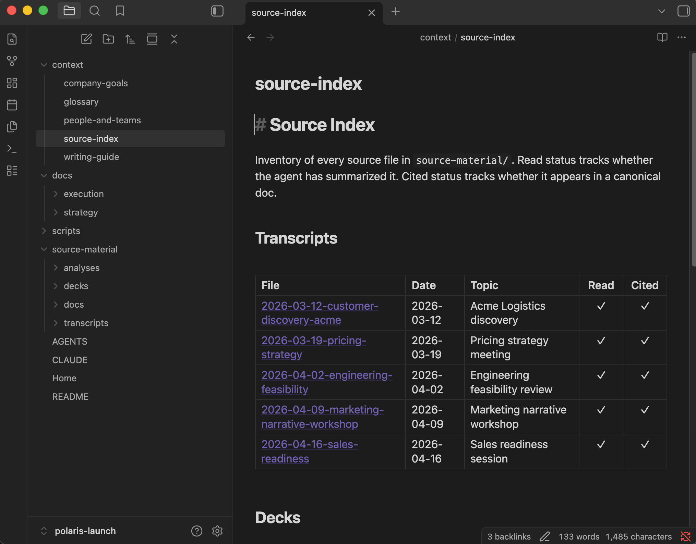696x544 pixels.
Task: Click the 133 words status entry
Action: [x=579, y=536]
